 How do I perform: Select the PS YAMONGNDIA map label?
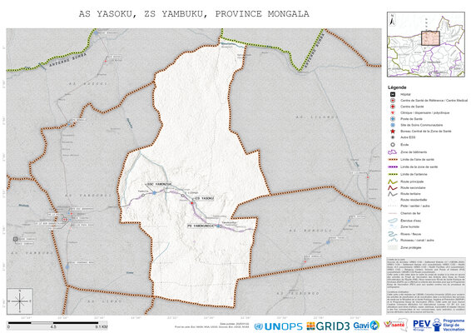200,226
